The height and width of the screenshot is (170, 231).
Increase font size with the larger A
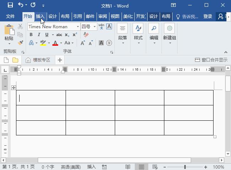click(83, 43)
